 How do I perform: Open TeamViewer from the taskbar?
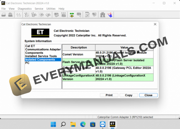(102, 124)
